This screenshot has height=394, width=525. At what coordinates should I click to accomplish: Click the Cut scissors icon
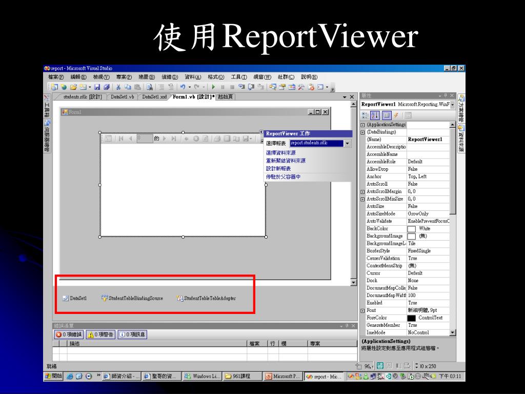pyautogui.click(x=118, y=87)
